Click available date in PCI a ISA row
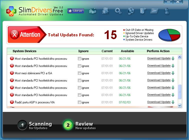Screen dimensions: 189x140 pos(125,73)
